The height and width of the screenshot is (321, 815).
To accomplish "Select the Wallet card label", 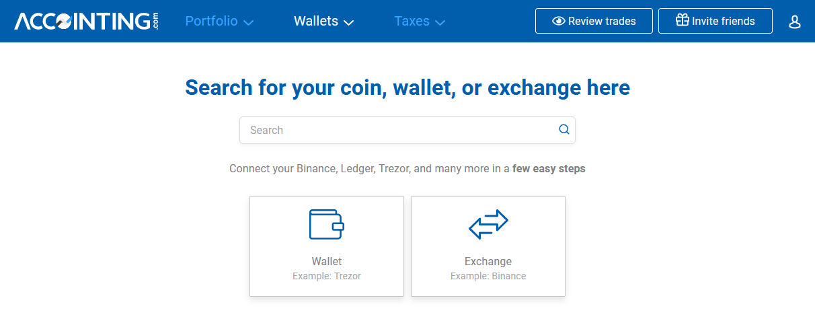I will (x=327, y=261).
